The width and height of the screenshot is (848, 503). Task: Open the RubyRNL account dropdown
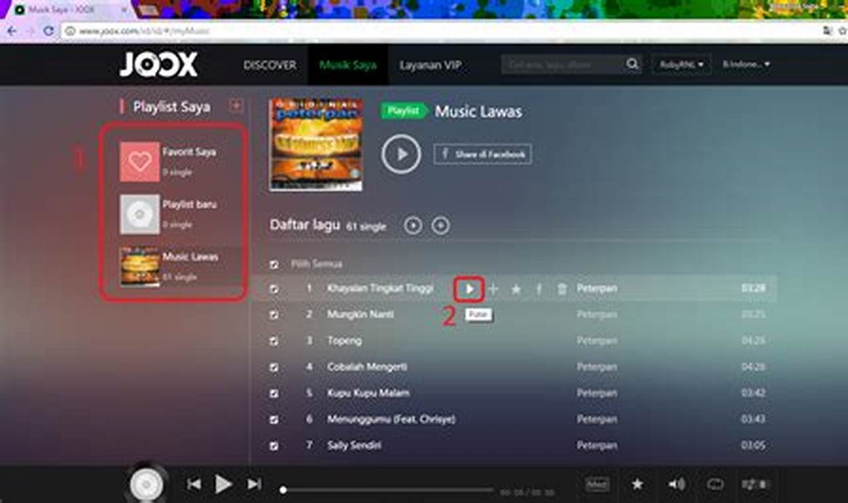[x=682, y=64]
